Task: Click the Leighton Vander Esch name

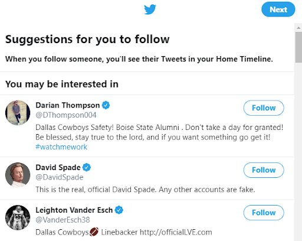Action: pyautogui.click(x=74, y=210)
